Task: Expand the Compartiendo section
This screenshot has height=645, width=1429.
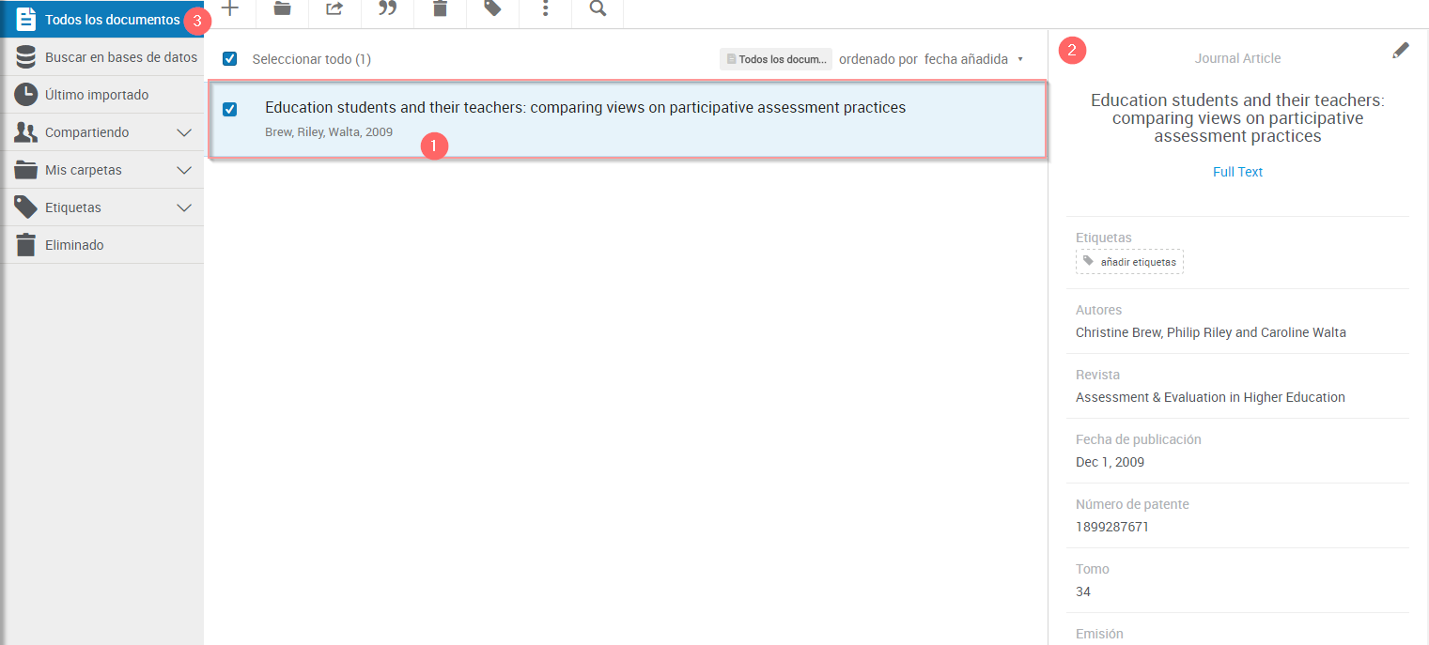Action: coord(184,132)
